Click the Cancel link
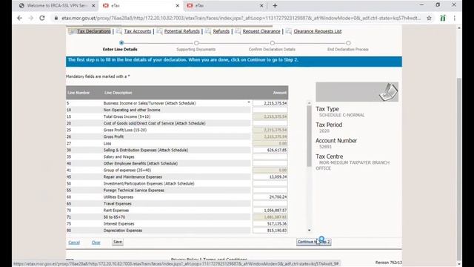The width and height of the screenshot is (474, 267). (x=74, y=243)
